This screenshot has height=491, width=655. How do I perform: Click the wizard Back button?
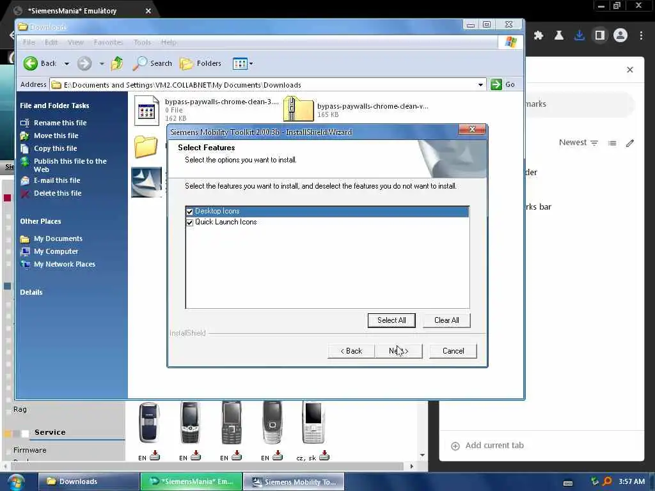(x=351, y=351)
